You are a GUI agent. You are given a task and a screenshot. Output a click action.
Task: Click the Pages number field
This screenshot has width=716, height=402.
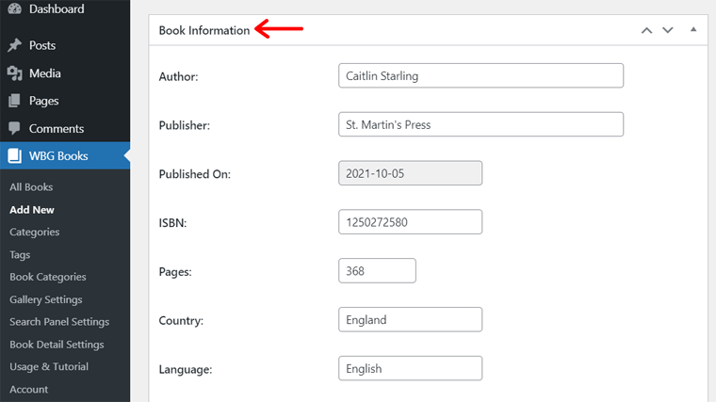click(x=377, y=271)
